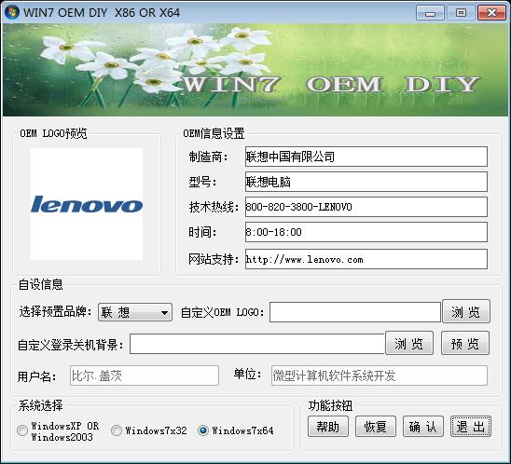Select the WindowsXP OR Windows2003 radio option
The width and height of the screenshot is (511, 464).
coord(22,430)
